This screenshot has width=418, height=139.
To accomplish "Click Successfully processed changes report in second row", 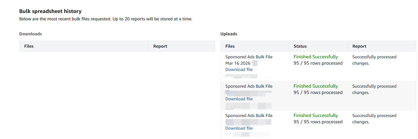I will (374, 89).
